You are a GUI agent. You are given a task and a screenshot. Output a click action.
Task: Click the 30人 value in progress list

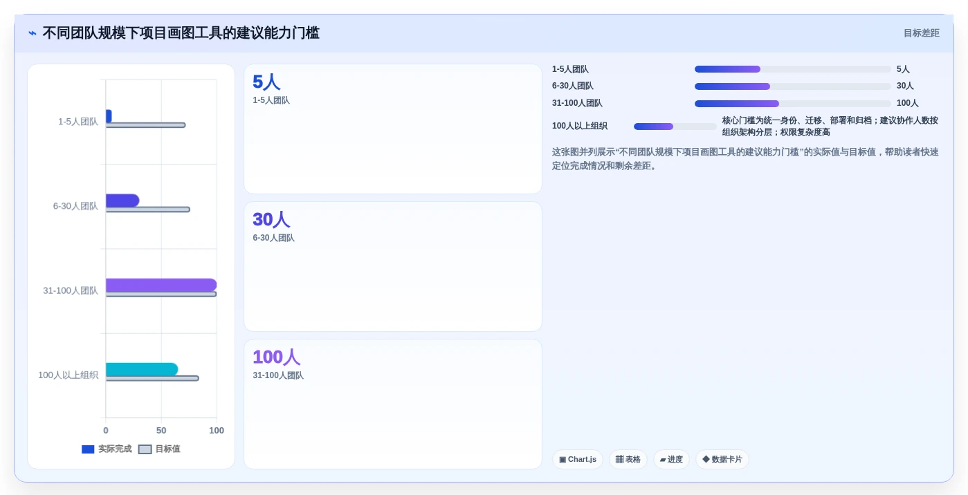point(905,86)
